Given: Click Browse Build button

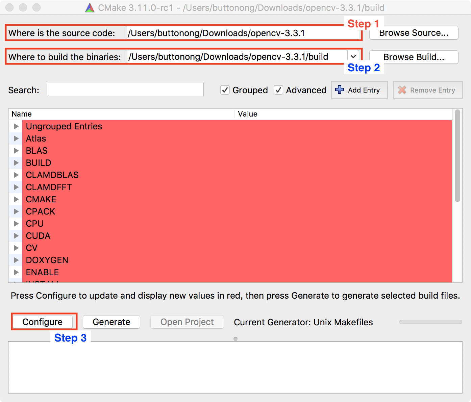Looking at the screenshot, I should 414,57.
